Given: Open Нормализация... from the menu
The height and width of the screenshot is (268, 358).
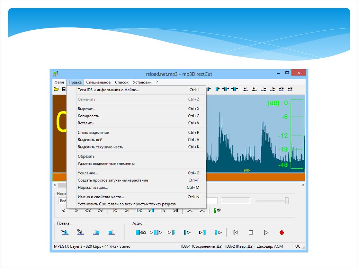Looking at the screenshot, I should pos(137,187).
